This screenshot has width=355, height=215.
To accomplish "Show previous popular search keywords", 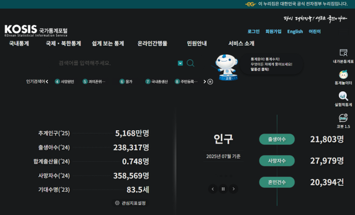I will 47,81.
